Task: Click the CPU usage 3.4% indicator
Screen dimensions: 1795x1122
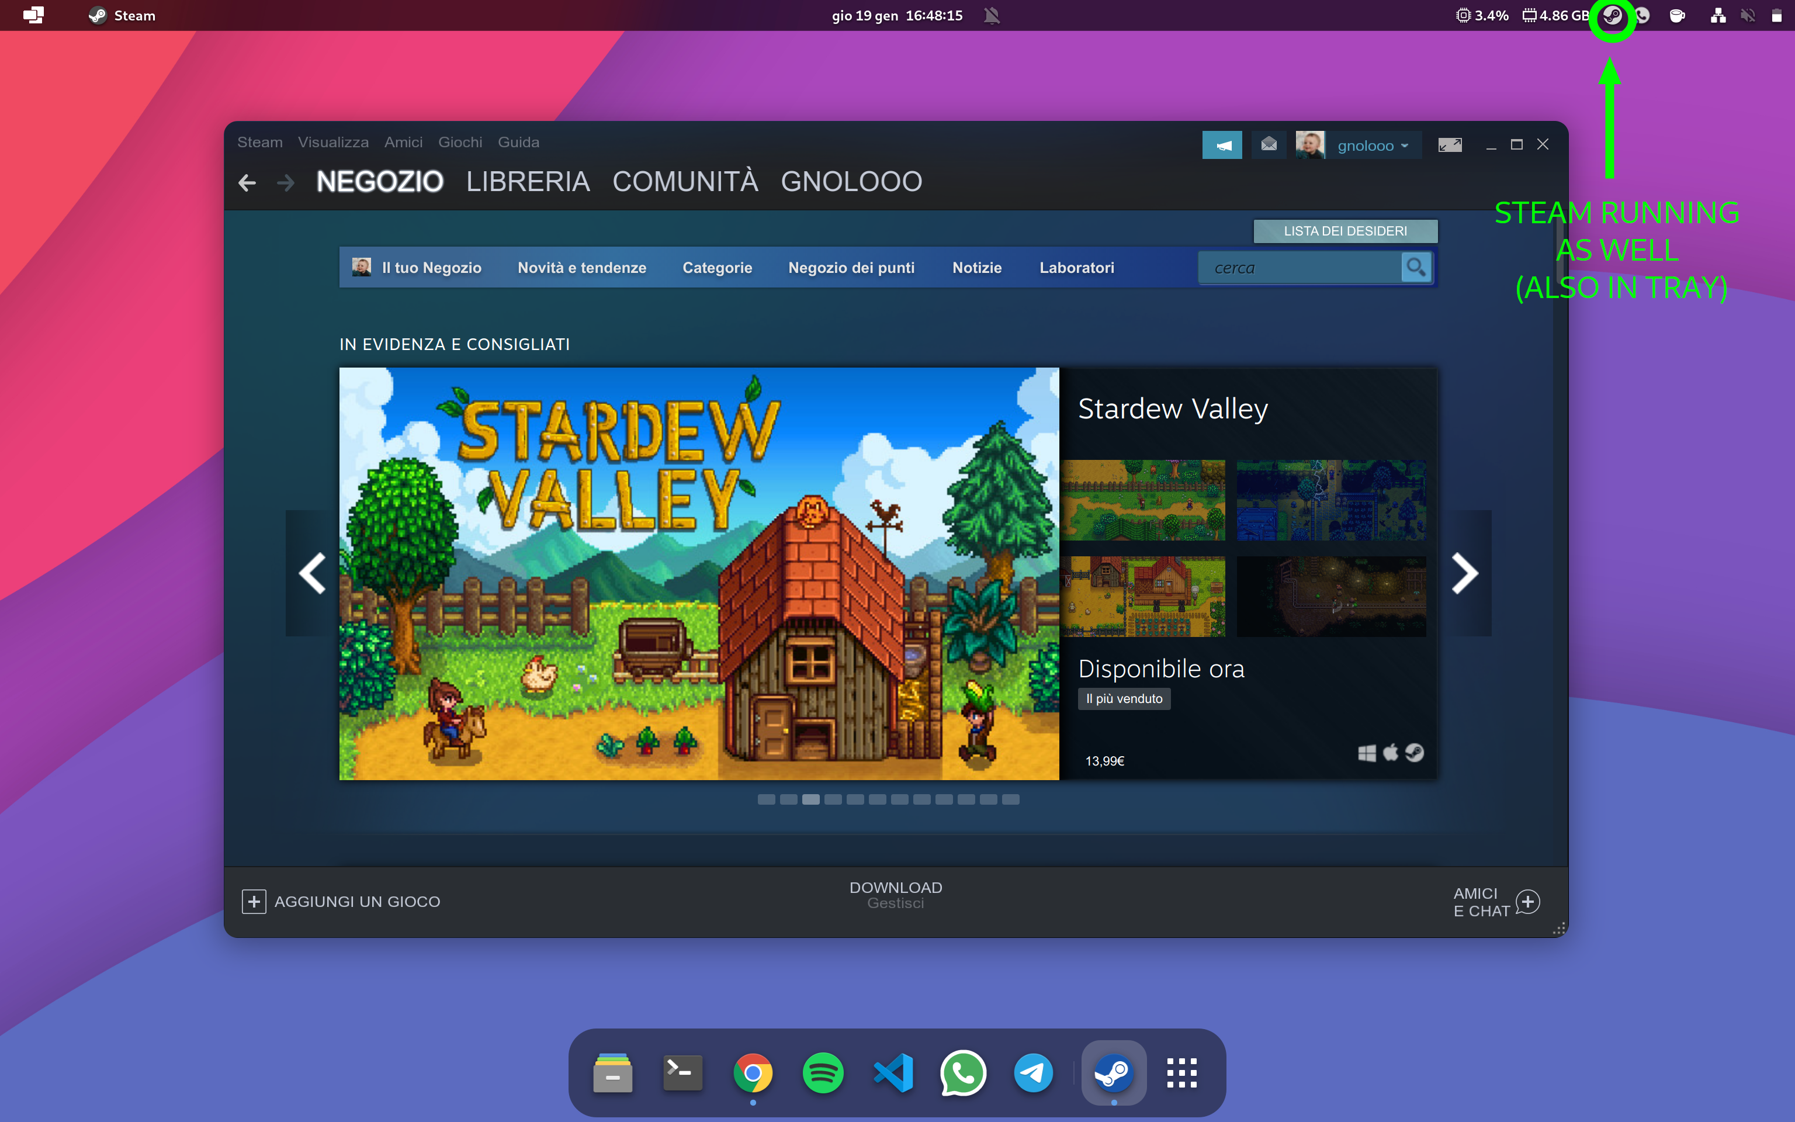Action: tap(1481, 16)
